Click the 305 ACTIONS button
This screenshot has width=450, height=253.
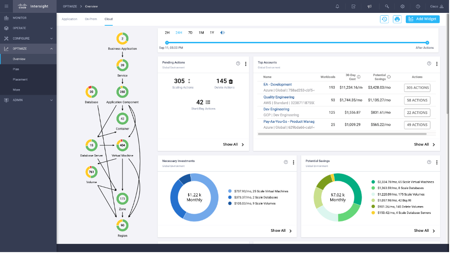417,87
